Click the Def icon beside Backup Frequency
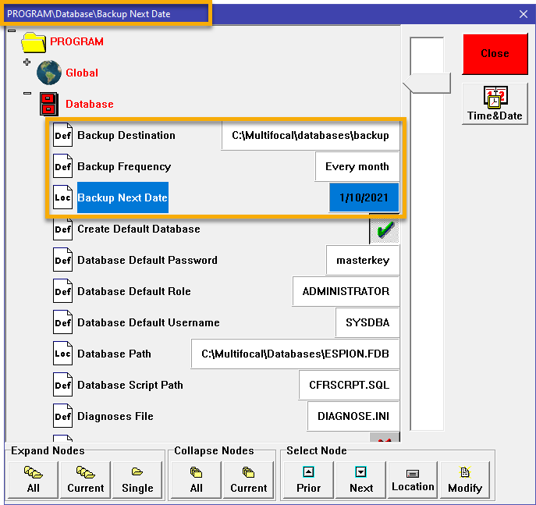The width and height of the screenshot is (536, 505). tap(62, 166)
